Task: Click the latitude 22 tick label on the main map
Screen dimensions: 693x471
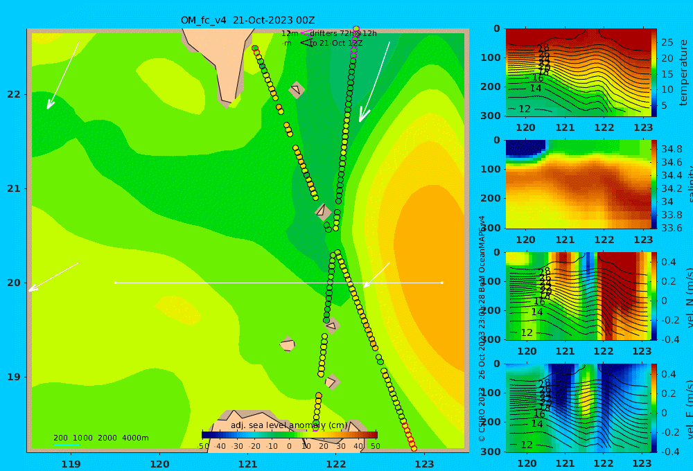Action: pyautogui.click(x=14, y=94)
